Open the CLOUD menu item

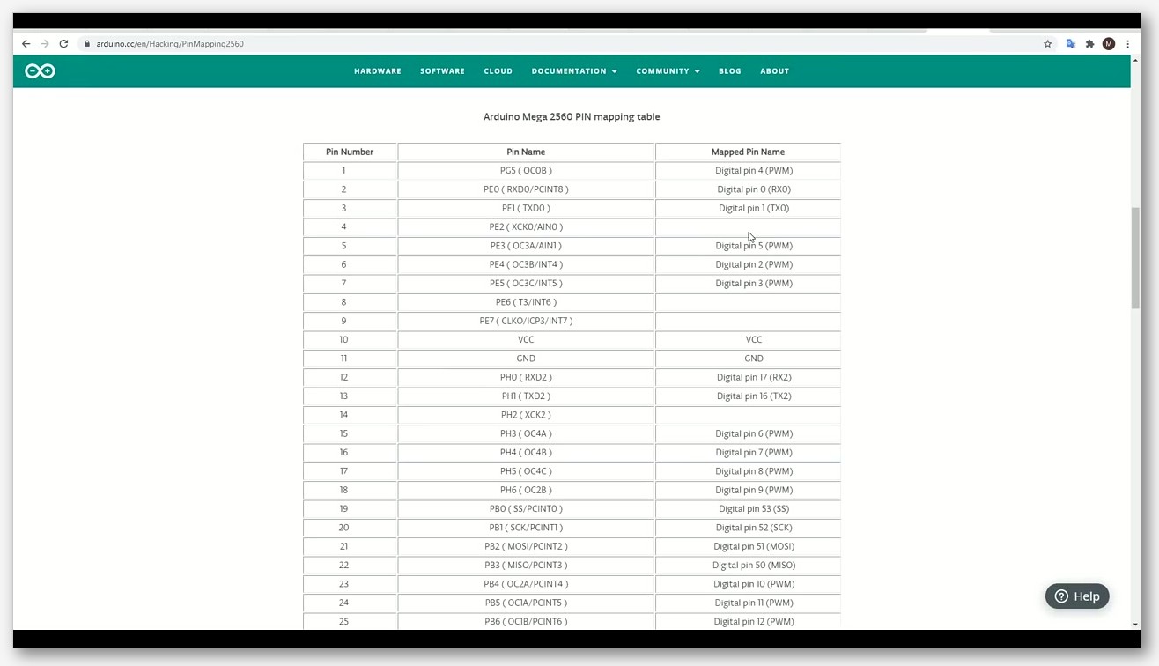click(498, 71)
